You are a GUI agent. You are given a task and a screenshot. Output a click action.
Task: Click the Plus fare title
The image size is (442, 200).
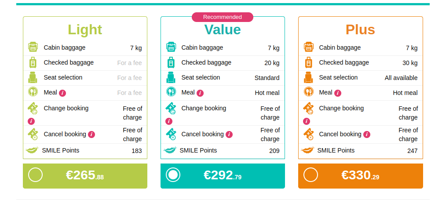[360, 29]
